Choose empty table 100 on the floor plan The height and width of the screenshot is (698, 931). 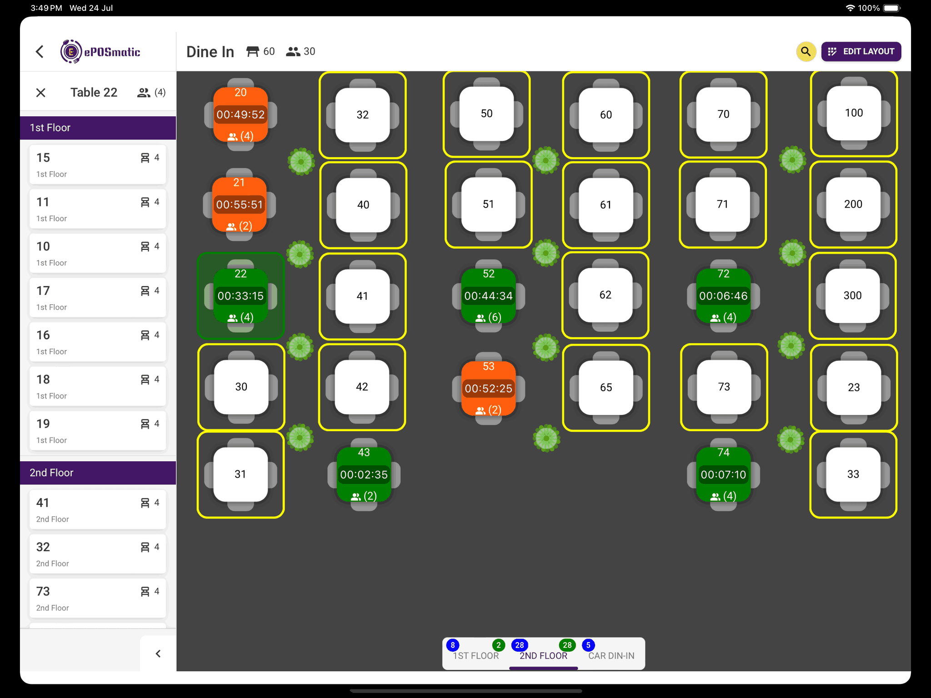click(853, 113)
